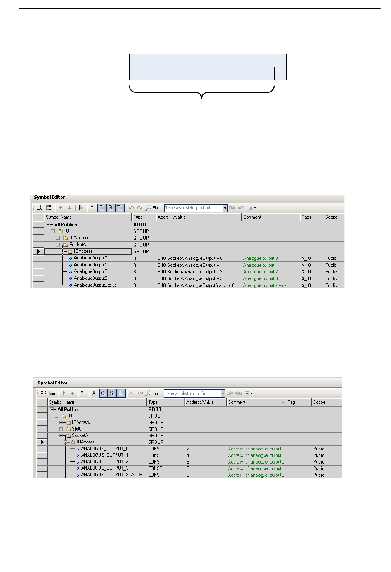
Task: Click Tags column header in upper Symbol Editor
Action: click(312, 217)
